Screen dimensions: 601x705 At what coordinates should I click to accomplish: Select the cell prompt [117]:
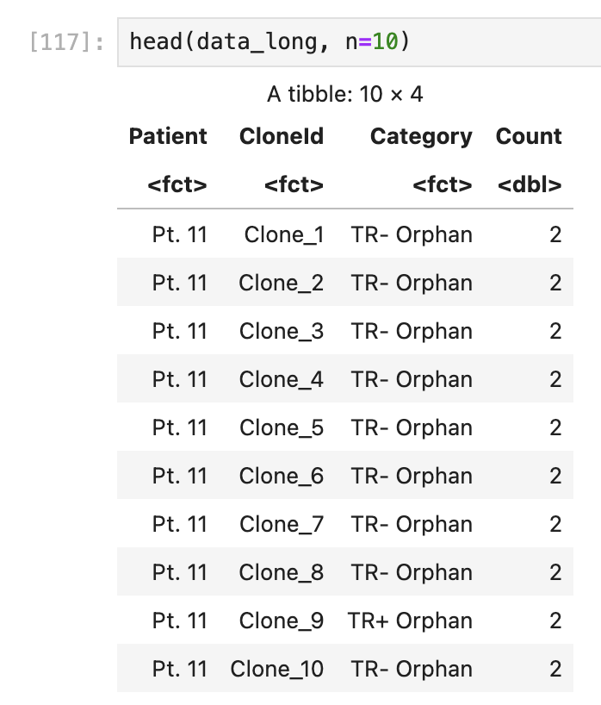tap(67, 42)
